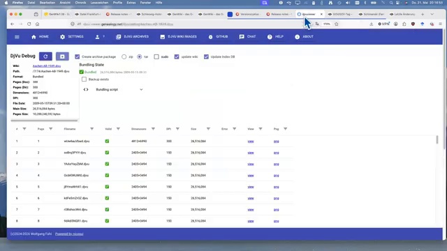Click the code brackets icon beside Bundling script
The width and height of the screenshot is (447, 251).
coord(86,89)
